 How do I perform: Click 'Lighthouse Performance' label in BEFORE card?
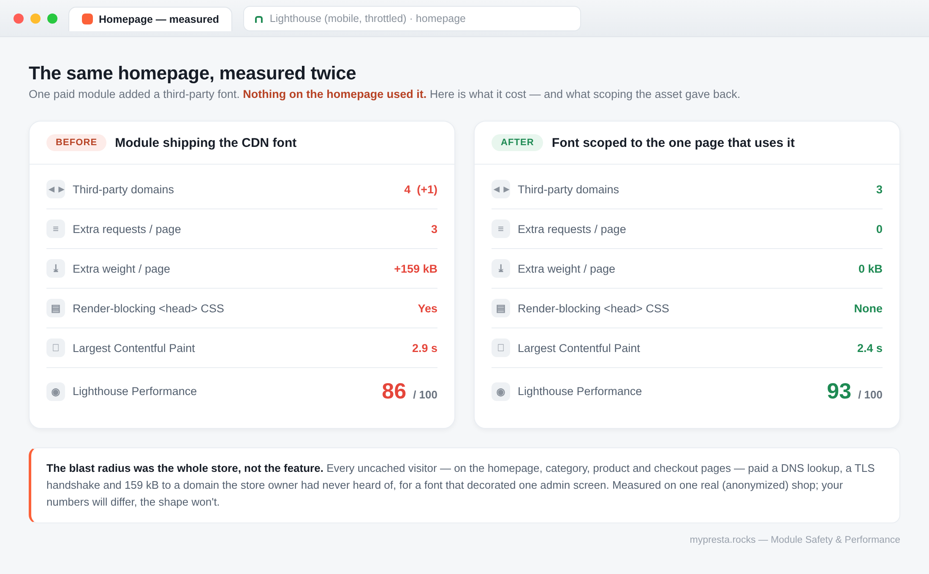[x=135, y=391]
